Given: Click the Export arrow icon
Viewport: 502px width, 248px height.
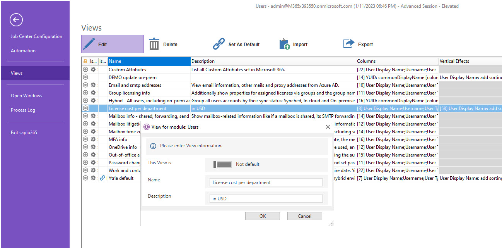Looking at the screenshot, I should [349, 44].
